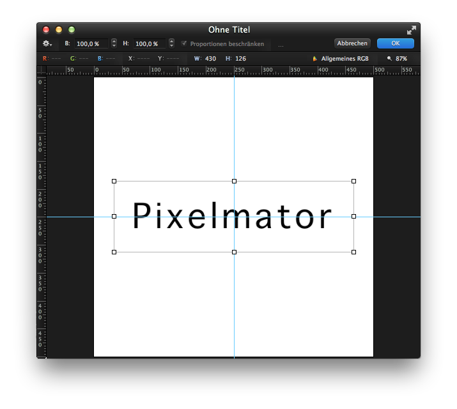Click the magnifier zoom icon at 87%

coord(389,59)
